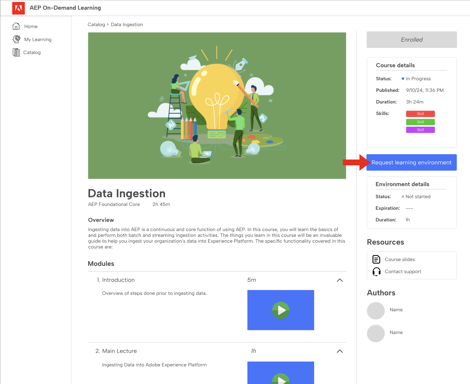Open Catalog in the sidebar
Image resolution: width=470 pixels, height=384 pixels.
click(x=32, y=52)
